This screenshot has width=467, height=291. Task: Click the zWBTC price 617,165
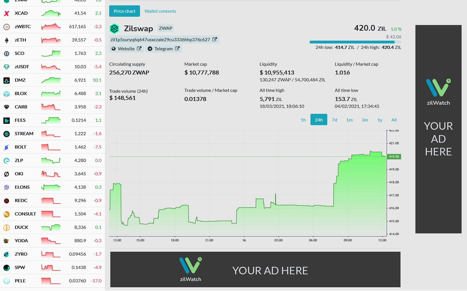(77, 27)
